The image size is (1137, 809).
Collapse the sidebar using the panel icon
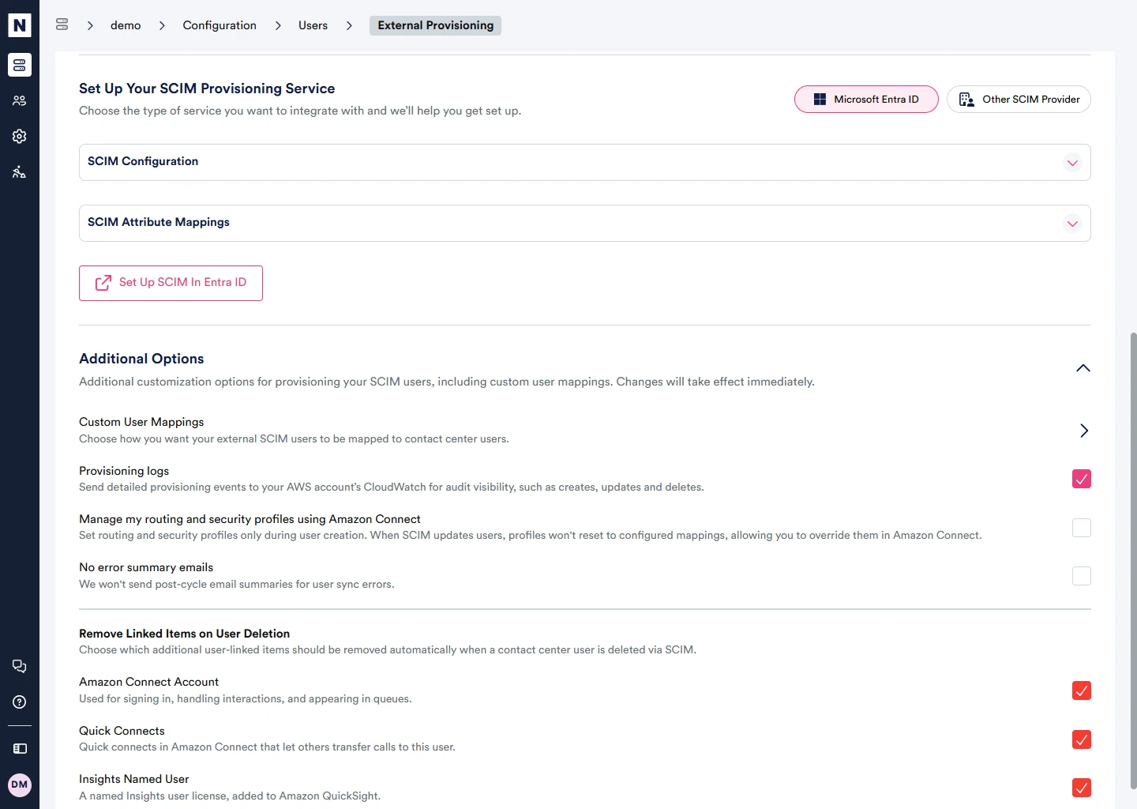coord(19,748)
